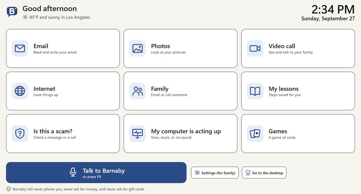Click the Family title
Image resolution: width=361 pixels, height=194 pixels.
pyautogui.click(x=160, y=89)
